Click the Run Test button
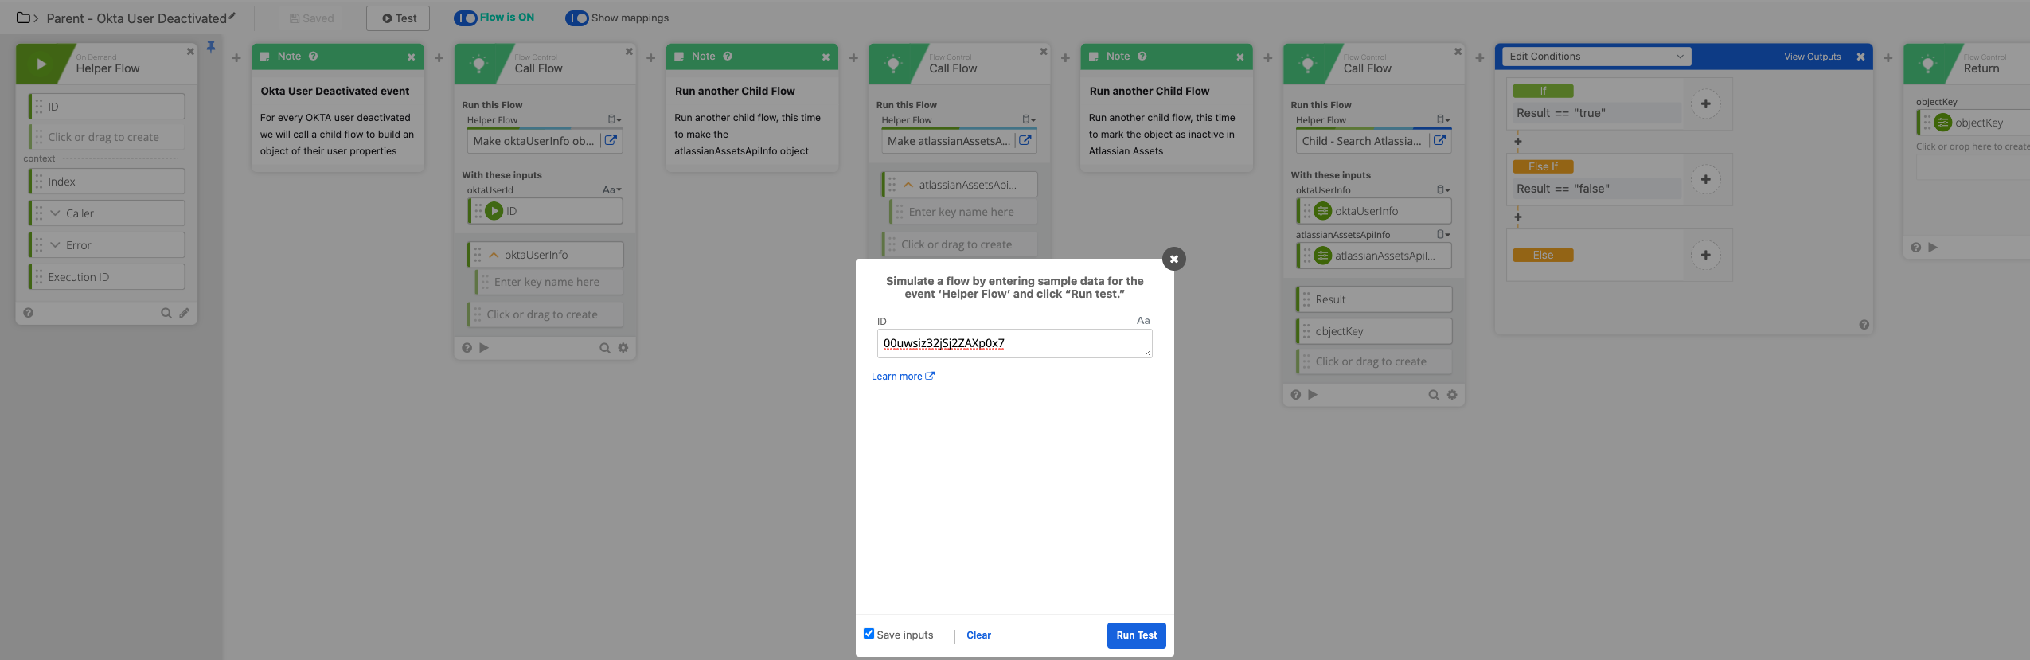The height and width of the screenshot is (660, 2030). (1136, 635)
